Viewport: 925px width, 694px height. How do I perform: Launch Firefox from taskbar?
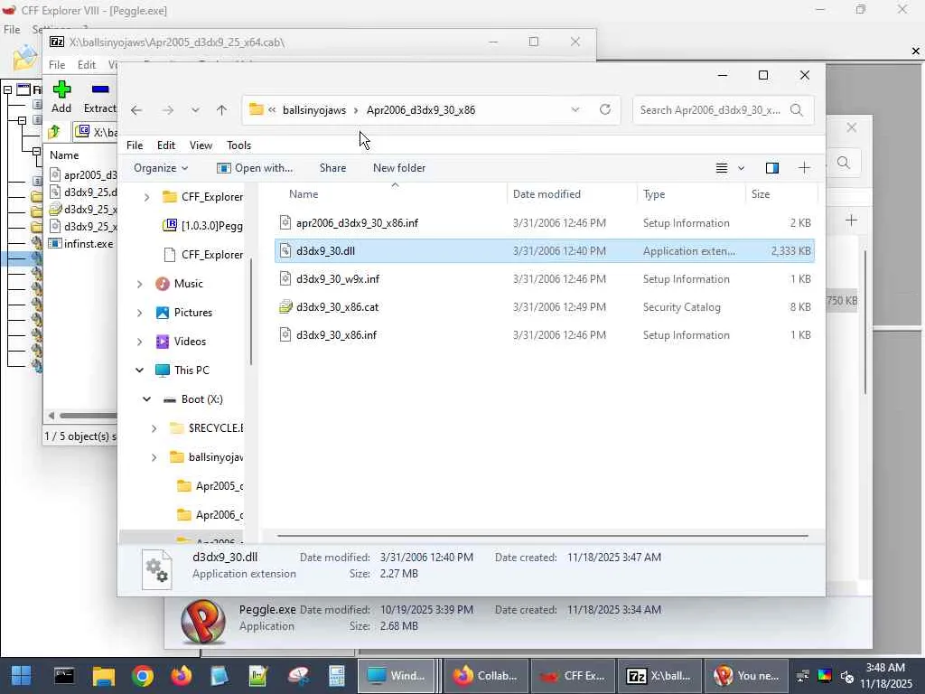(x=181, y=676)
